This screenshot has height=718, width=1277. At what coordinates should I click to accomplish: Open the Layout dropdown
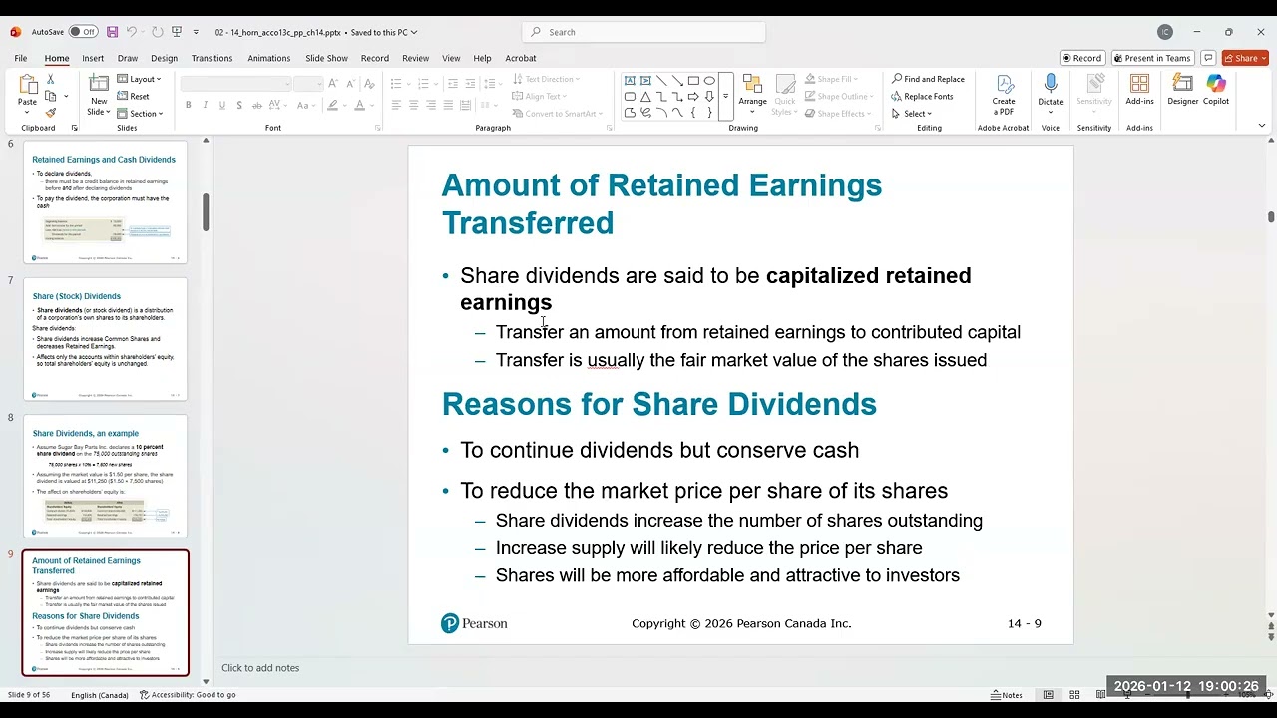pyautogui.click(x=139, y=79)
